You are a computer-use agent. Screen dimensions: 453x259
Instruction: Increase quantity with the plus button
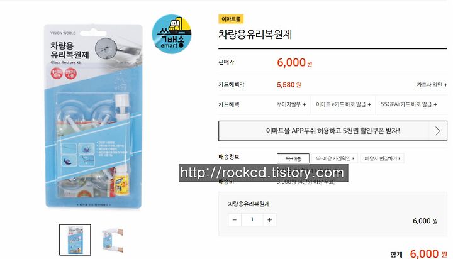(x=269, y=220)
